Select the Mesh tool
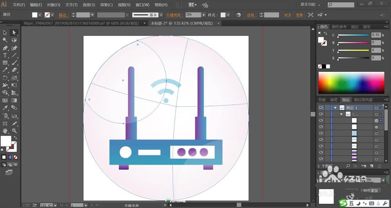Viewport: 391px width, 208px height. [5, 101]
